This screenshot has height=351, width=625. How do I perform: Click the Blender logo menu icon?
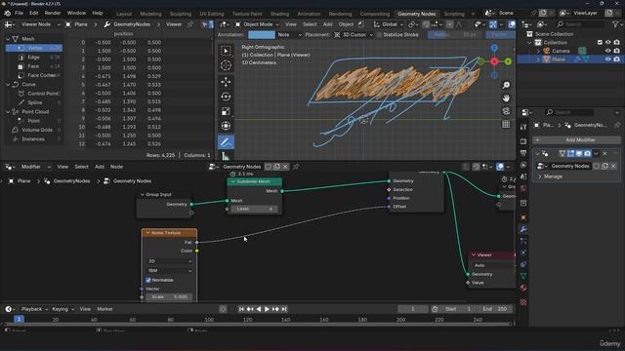pos(7,13)
